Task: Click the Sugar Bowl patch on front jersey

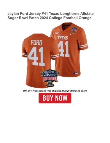Action: point(74,30)
